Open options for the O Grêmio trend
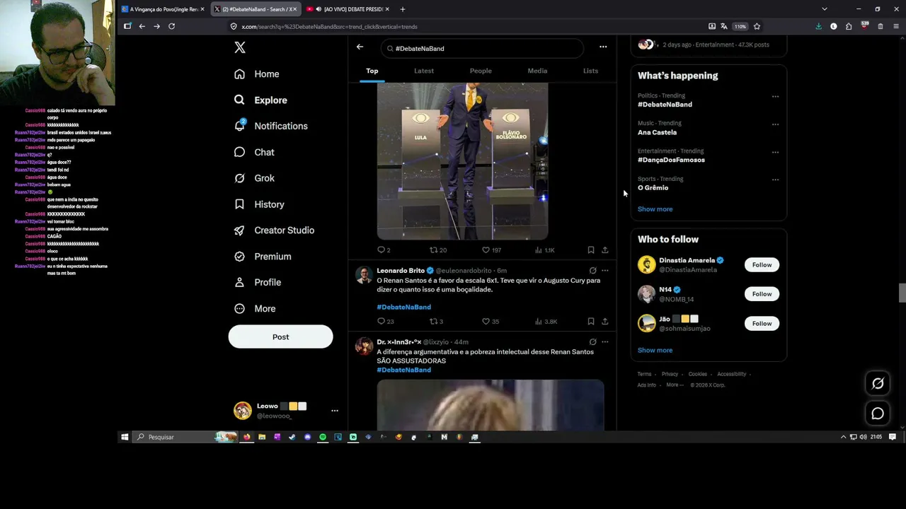The width and height of the screenshot is (906, 509). point(775,180)
